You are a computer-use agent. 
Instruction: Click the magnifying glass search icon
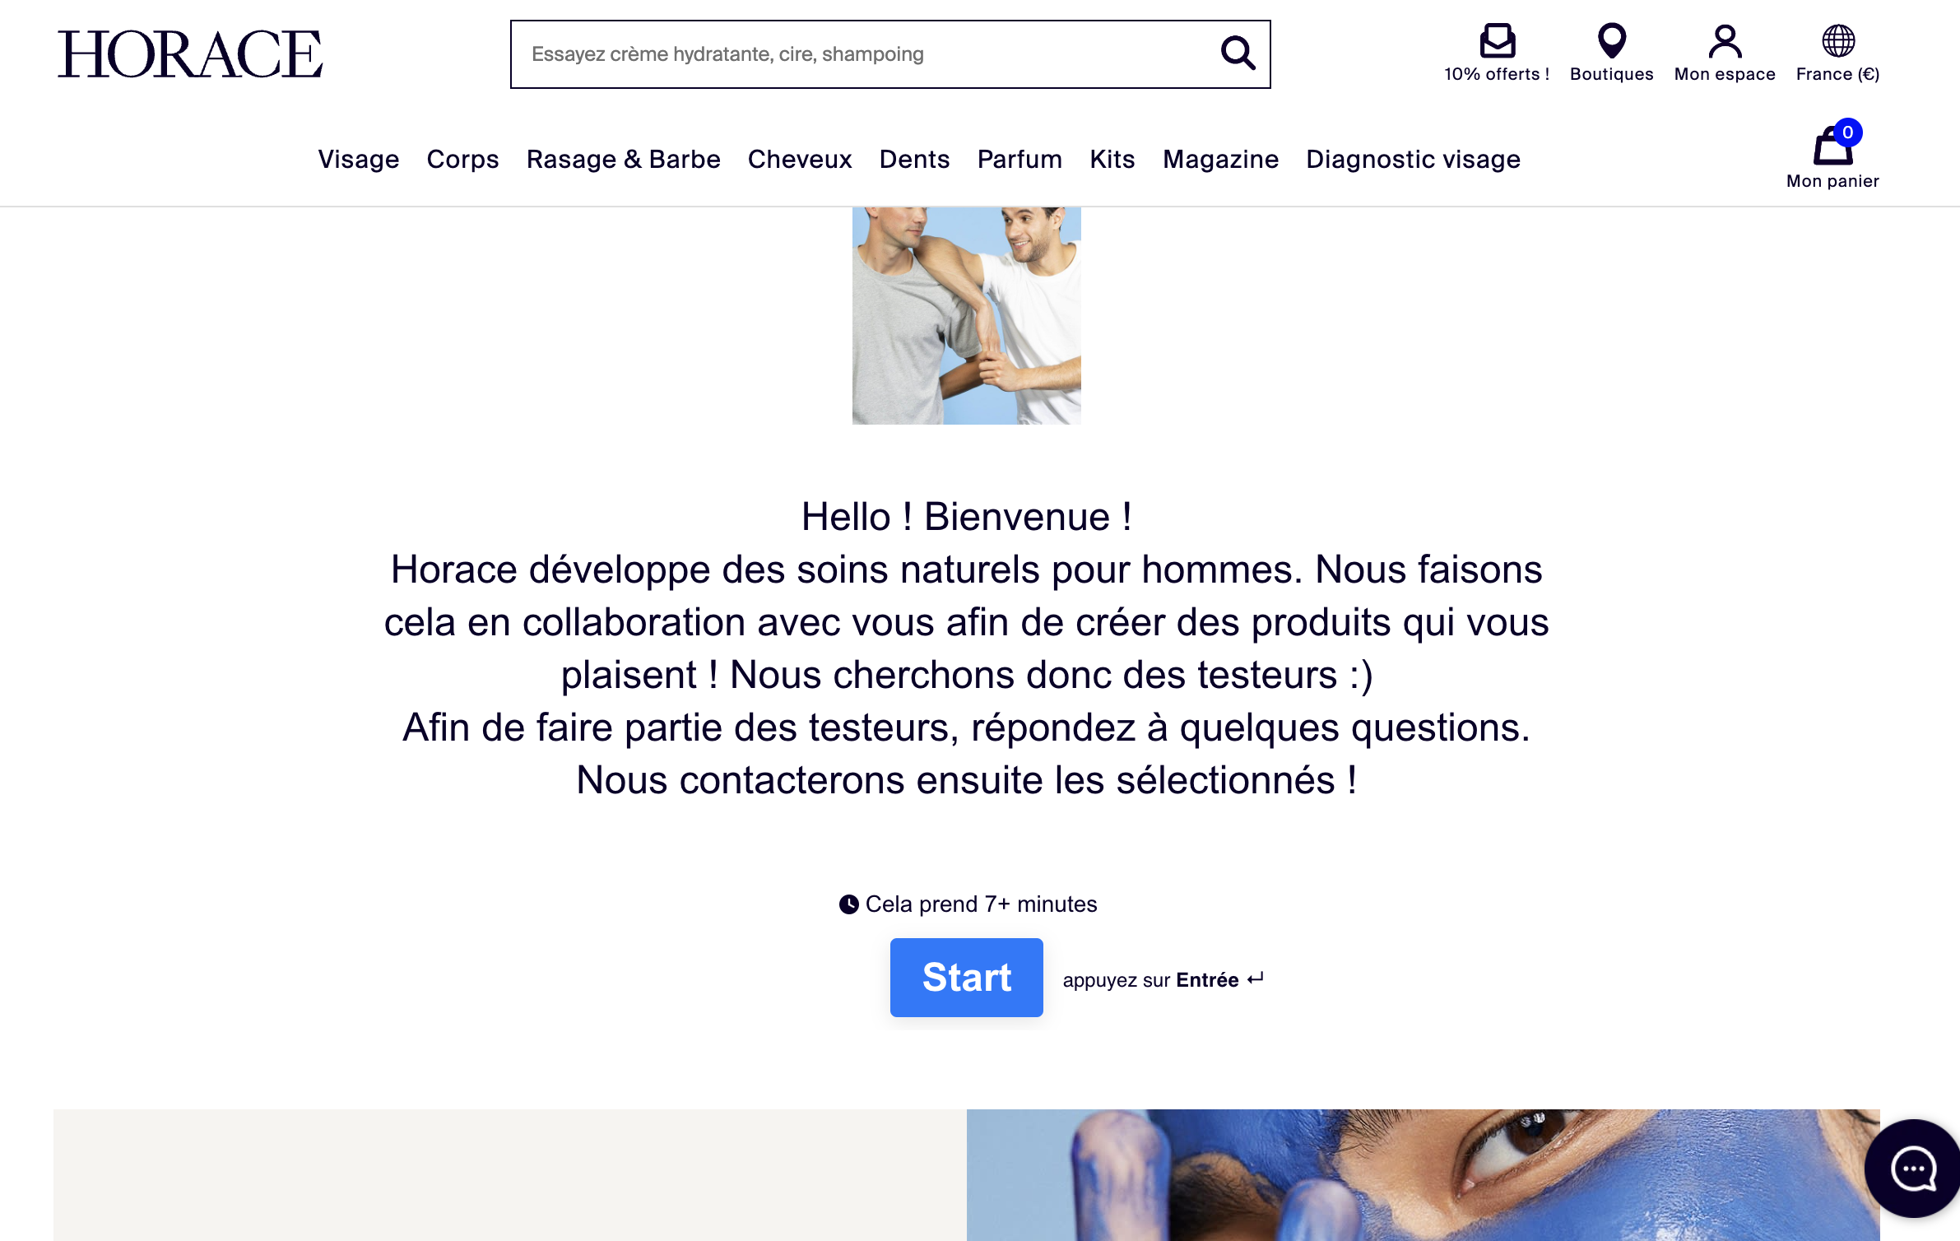1238,53
